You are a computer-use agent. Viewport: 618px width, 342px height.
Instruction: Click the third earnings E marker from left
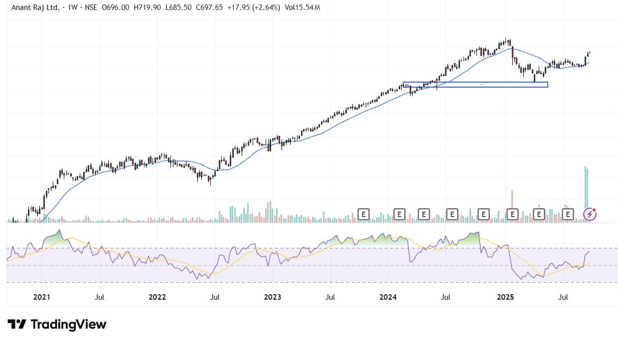click(x=424, y=215)
